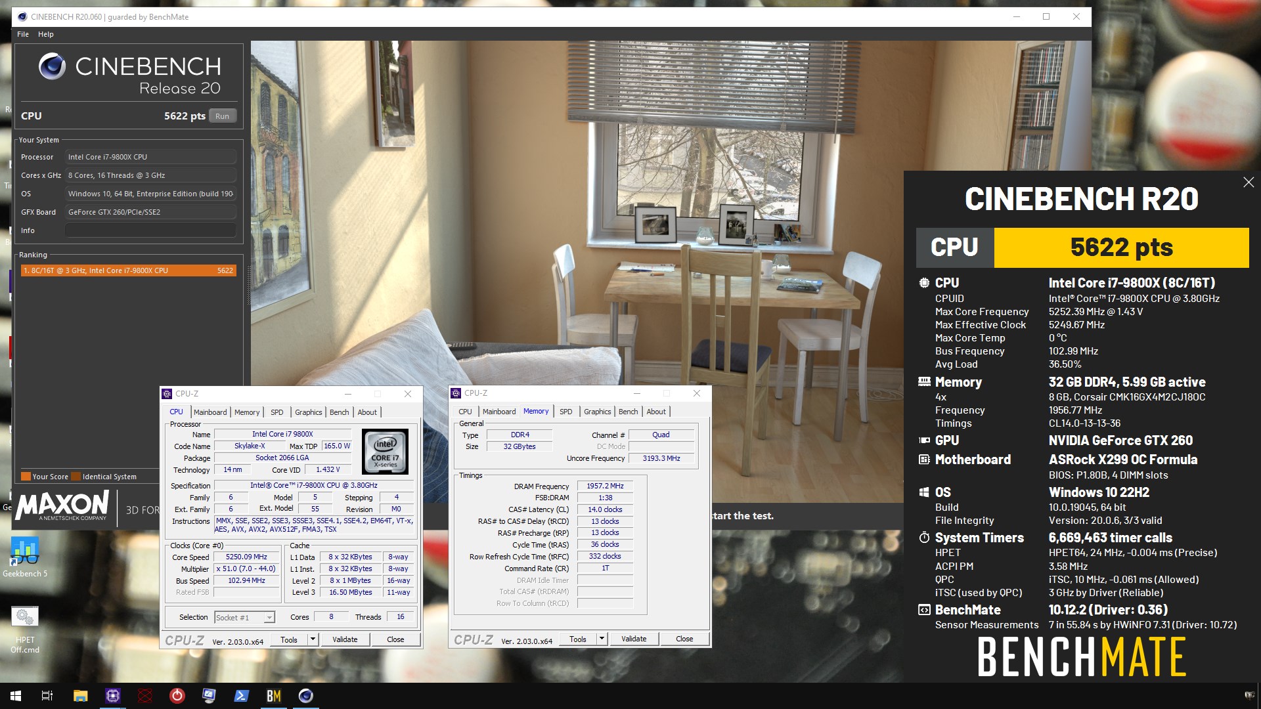Open Graphics tab in left CPU-Z
This screenshot has width=1261, height=709.
tap(308, 412)
